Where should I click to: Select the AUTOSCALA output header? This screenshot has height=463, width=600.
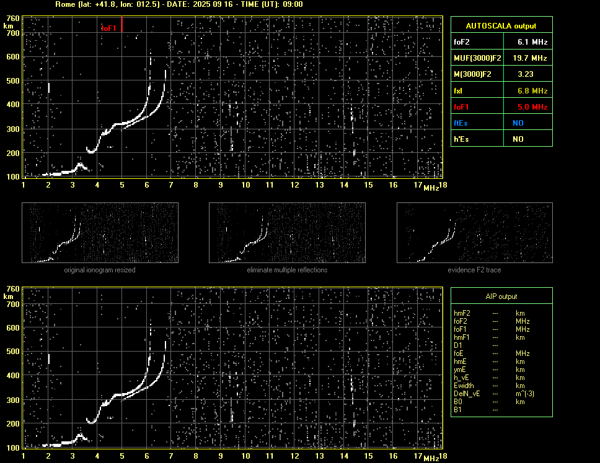click(501, 26)
